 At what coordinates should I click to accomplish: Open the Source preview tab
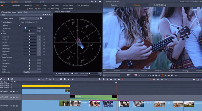[x=114, y=5]
